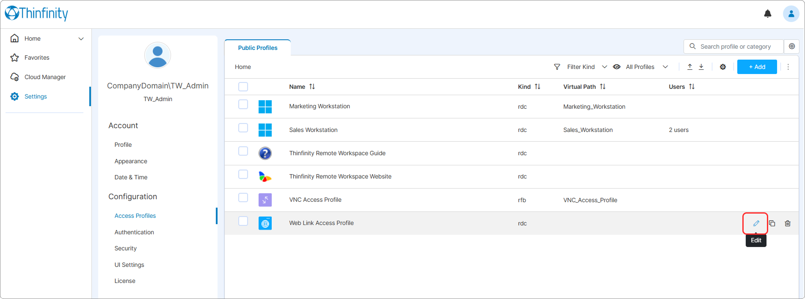Click Thinfinity Remote Workspace Website name
The image size is (805, 299).
[340, 176]
